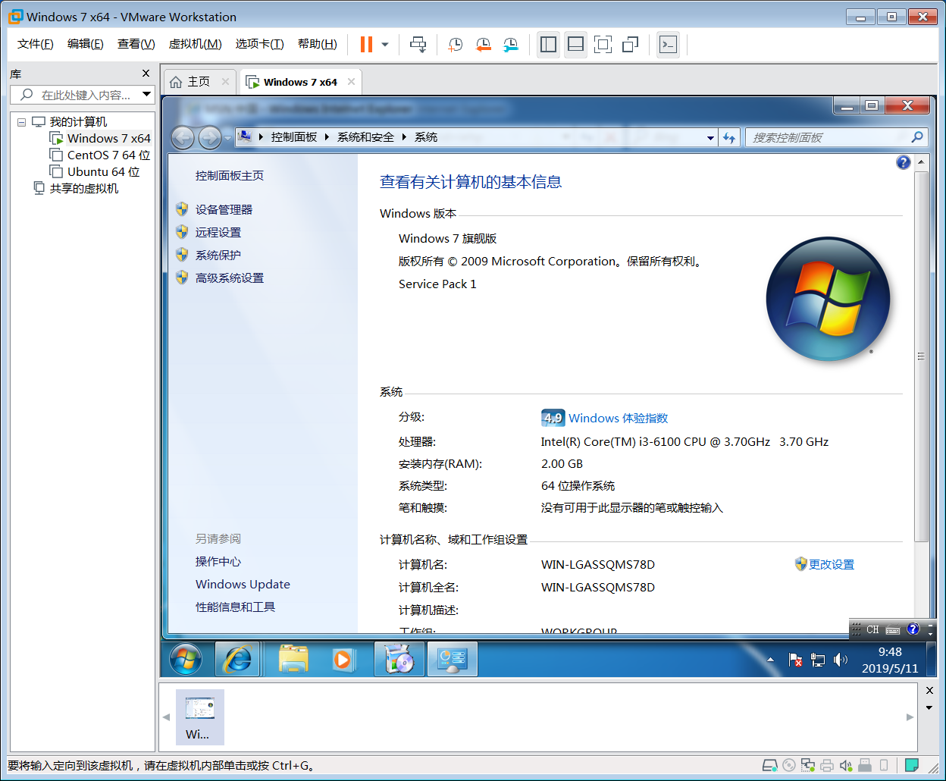Enter full screen mode icon
946x781 pixels.
coord(603,45)
